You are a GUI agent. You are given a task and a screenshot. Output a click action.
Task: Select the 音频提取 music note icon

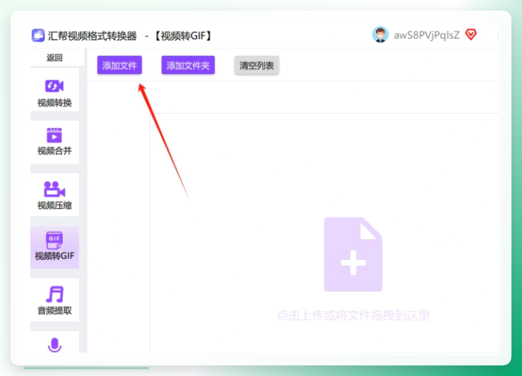pyautogui.click(x=55, y=294)
